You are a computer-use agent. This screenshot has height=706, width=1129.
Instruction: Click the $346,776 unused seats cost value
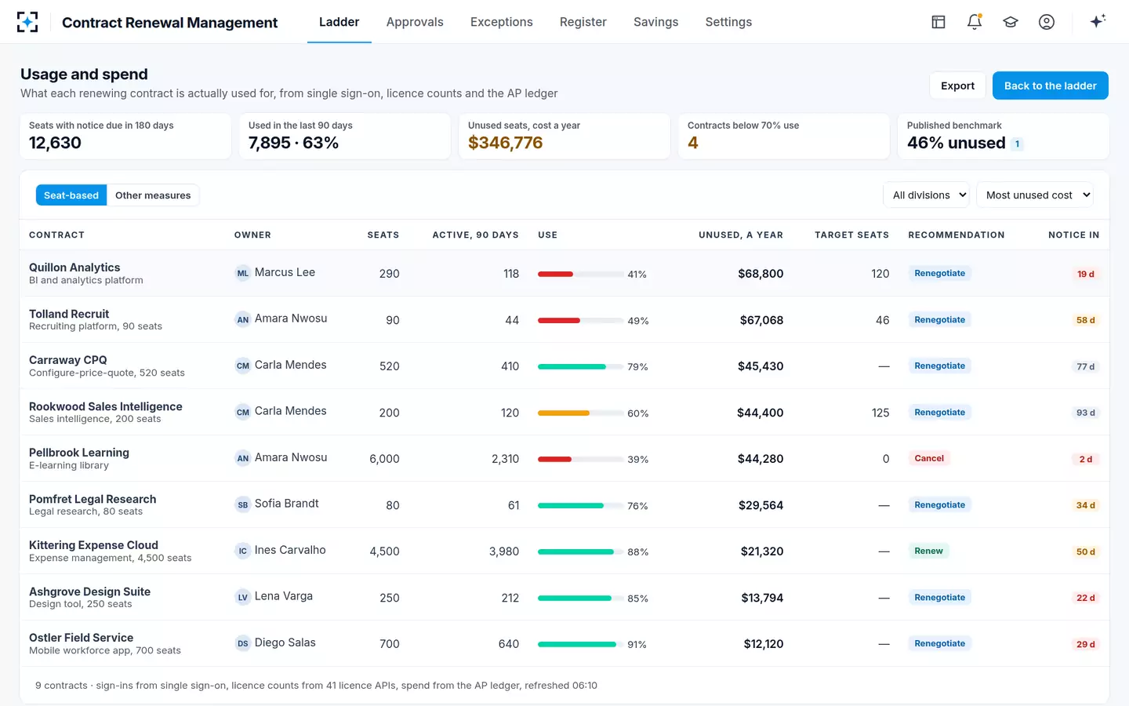(506, 143)
